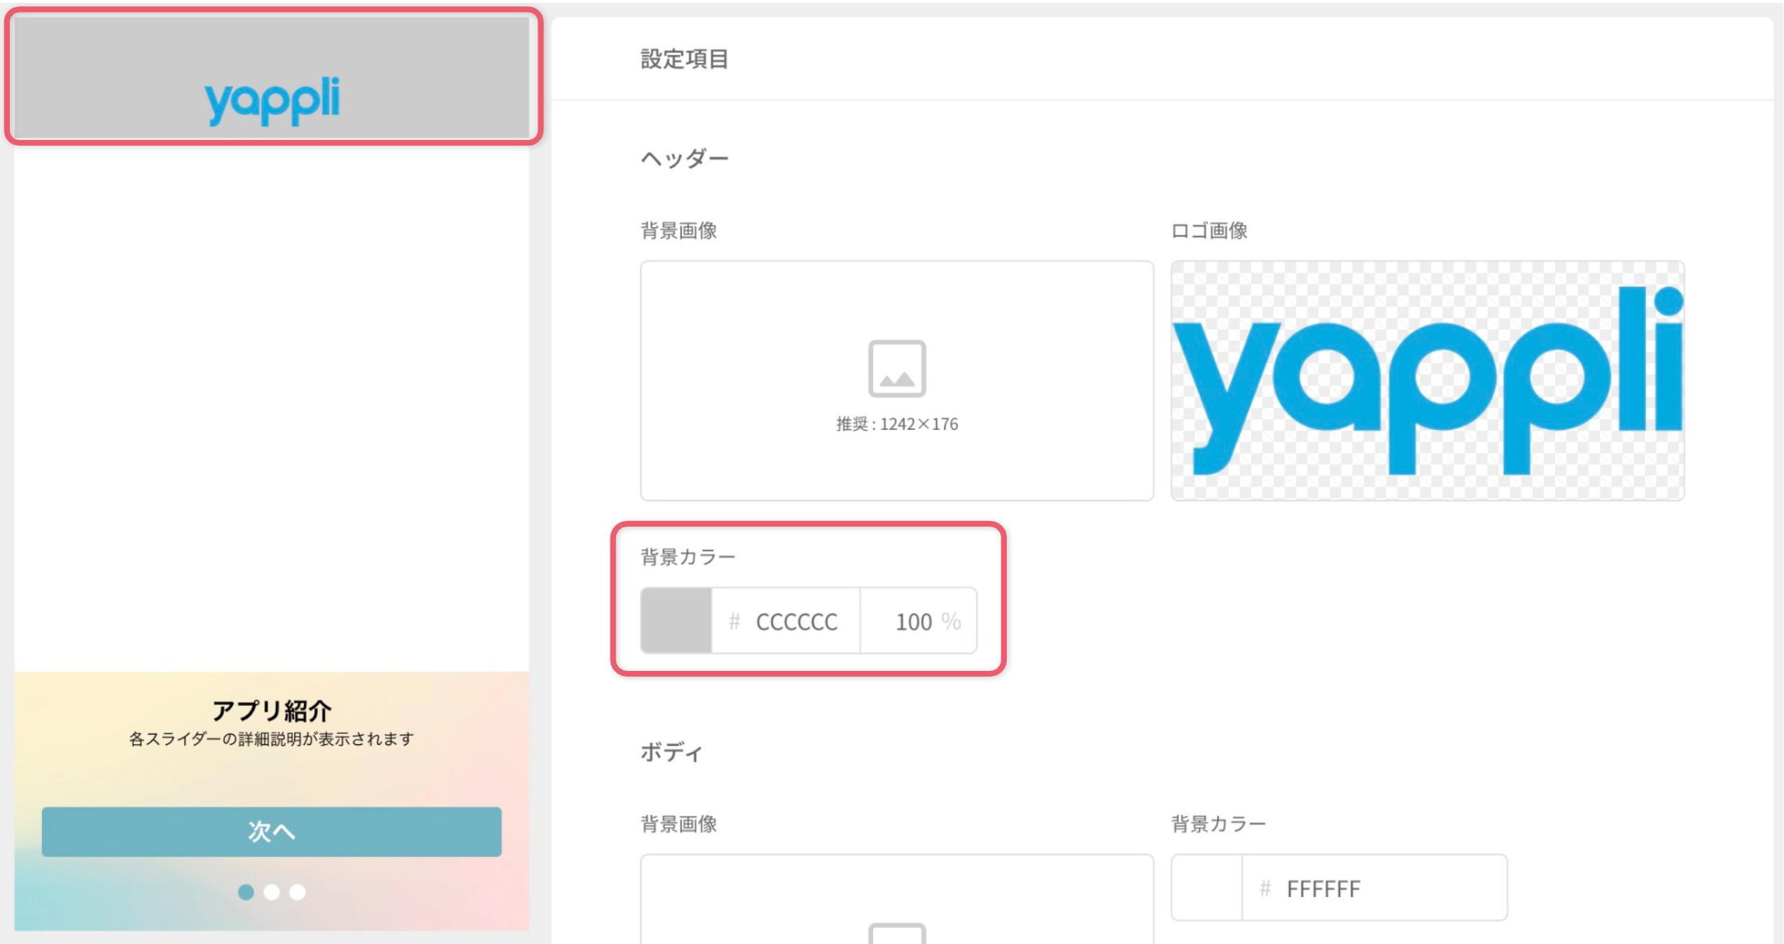The height and width of the screenshot is (944, 1784).
Task: Click the slider description text in preview
Action: click(272, 739)
